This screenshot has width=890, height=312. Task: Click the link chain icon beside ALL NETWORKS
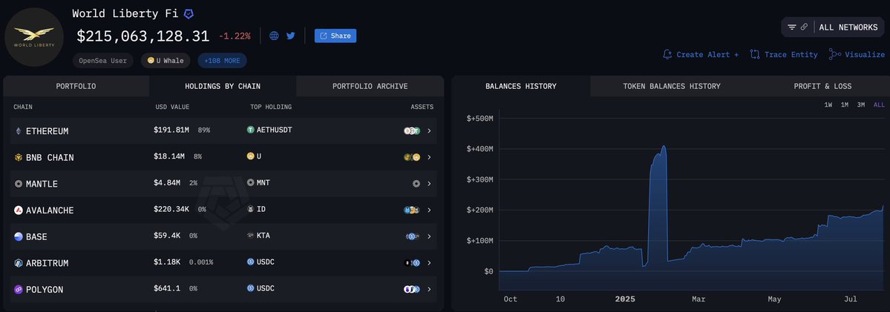point(805,27)
